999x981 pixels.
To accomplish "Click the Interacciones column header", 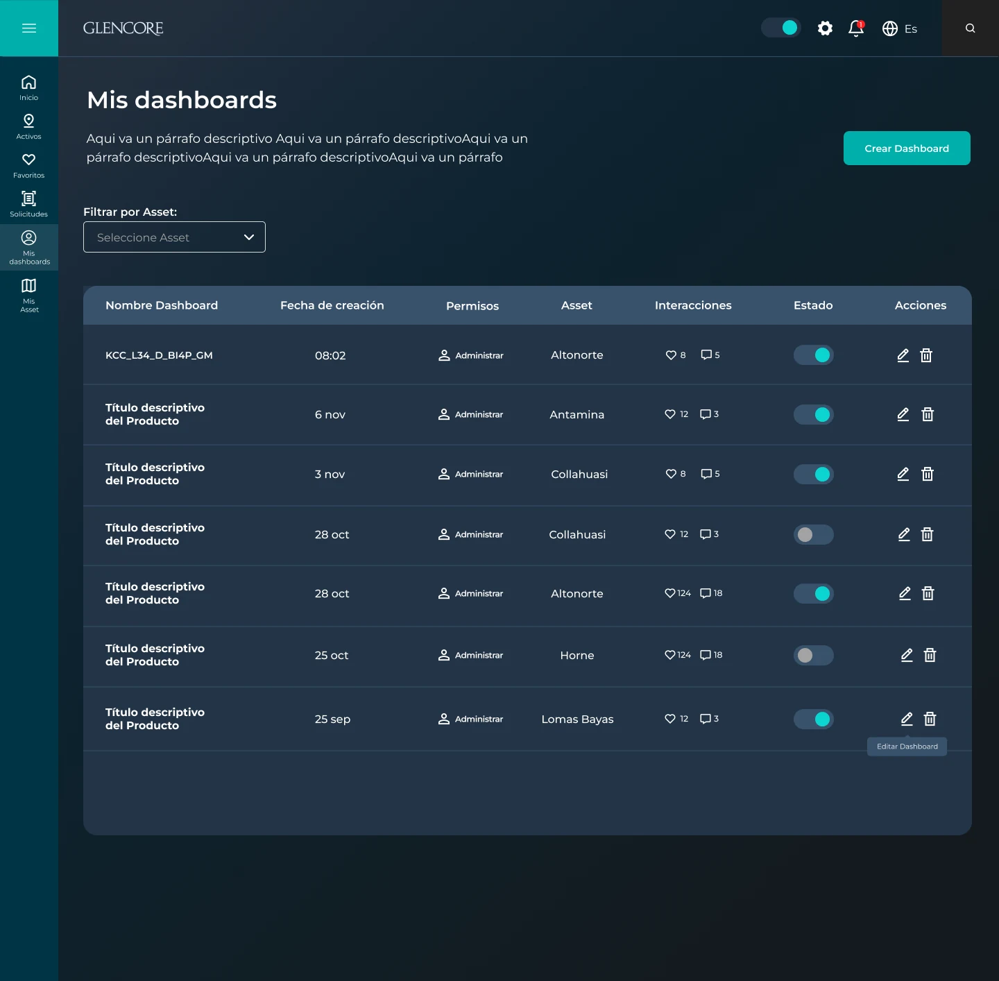I will coord(693,305).
